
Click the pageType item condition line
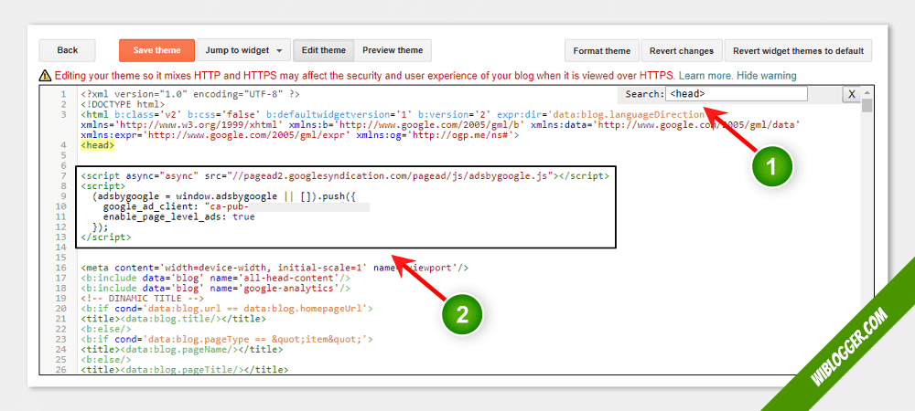point(226,339)
